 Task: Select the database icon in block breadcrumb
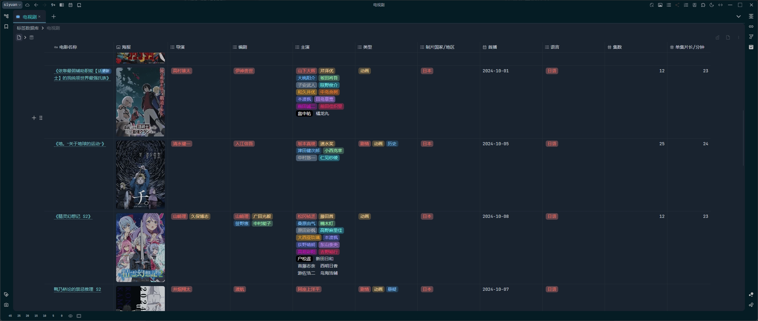[x=32, y=37]
